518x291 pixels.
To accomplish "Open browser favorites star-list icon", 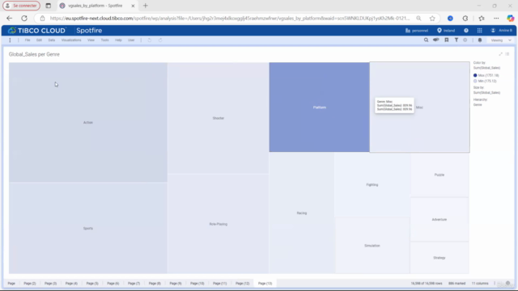I will (482, 18).
